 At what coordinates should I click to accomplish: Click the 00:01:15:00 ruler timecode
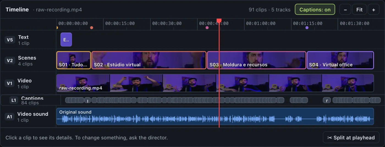pyautogui.click(x=308, y=23)
